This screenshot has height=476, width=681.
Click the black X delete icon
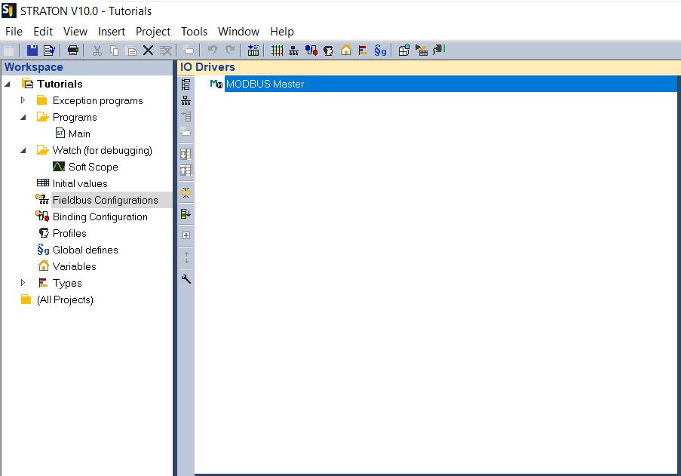pyautogui.click(x=148, y=51)
